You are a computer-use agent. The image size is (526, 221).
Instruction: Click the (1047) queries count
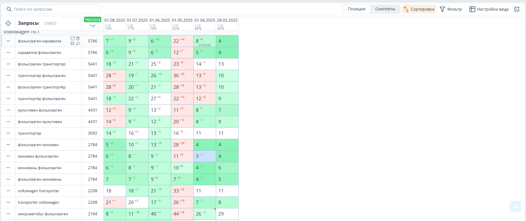tap(50, 23)
